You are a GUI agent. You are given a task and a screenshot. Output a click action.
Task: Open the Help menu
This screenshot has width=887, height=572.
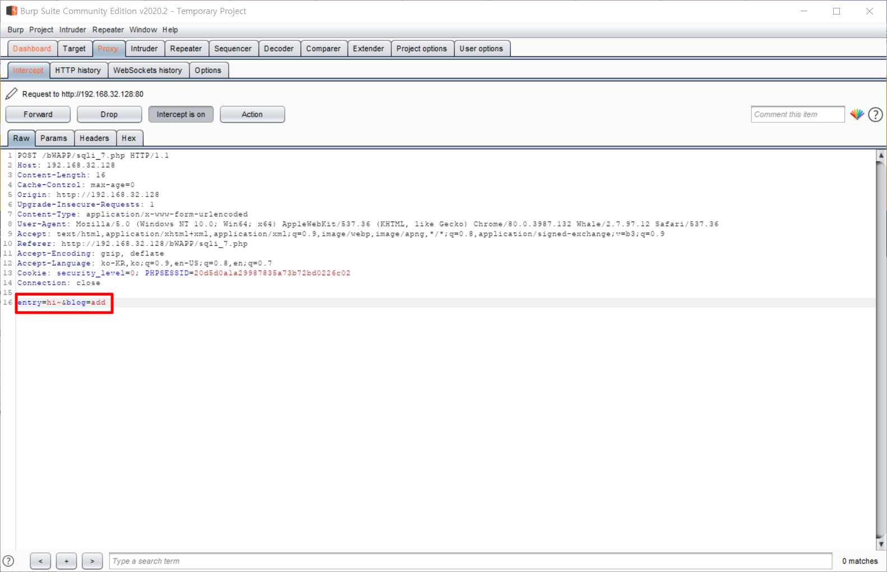170,30
